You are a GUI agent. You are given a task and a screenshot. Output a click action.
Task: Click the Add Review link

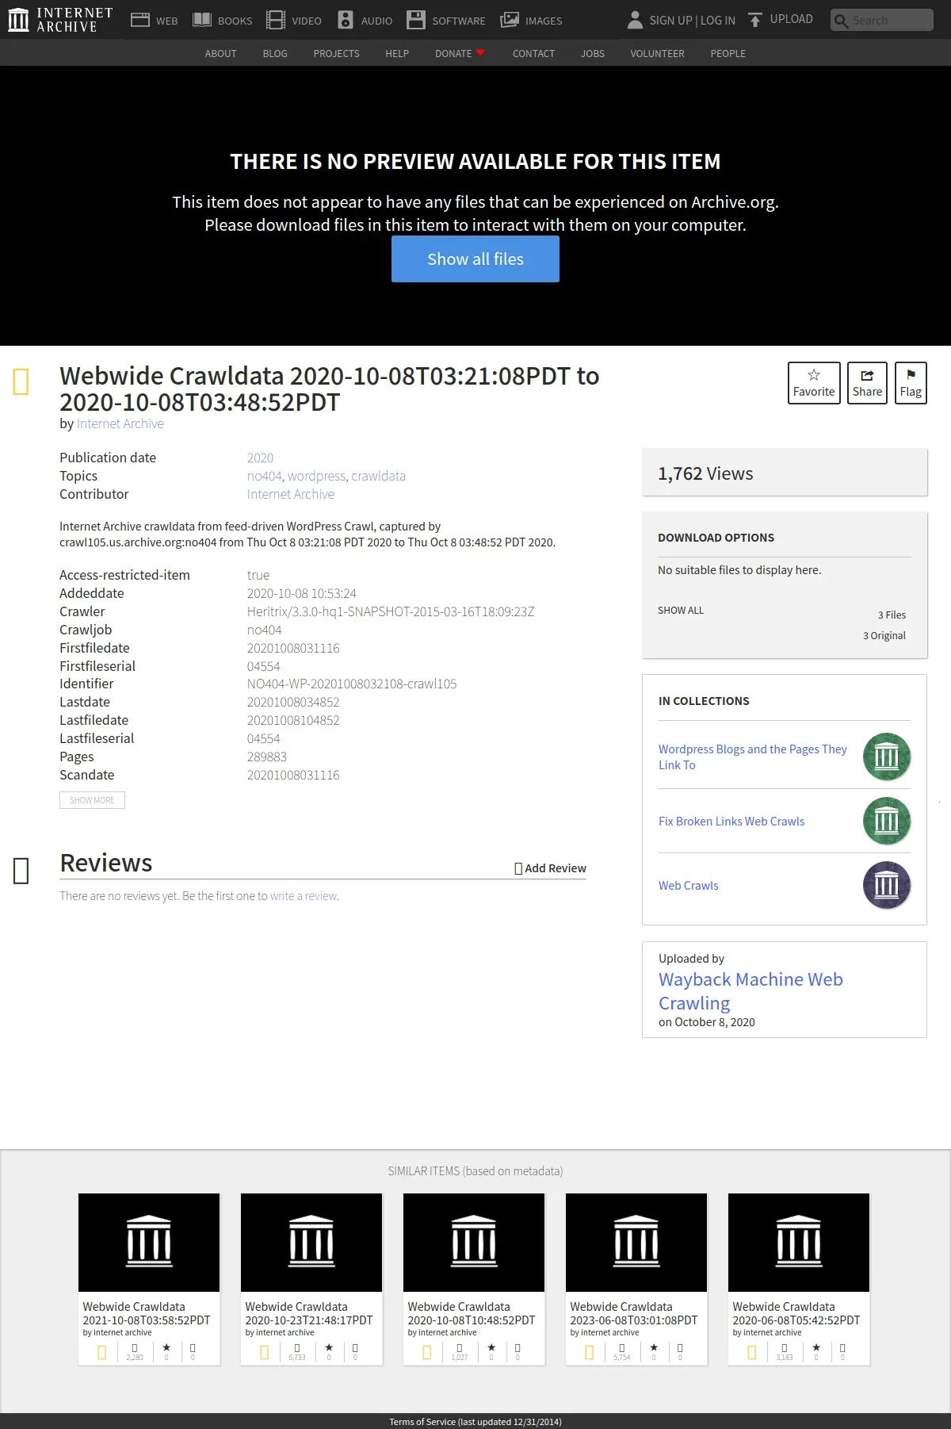(550, 868)
